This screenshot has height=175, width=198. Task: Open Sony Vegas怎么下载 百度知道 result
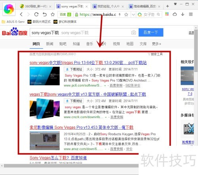(58, 158)
